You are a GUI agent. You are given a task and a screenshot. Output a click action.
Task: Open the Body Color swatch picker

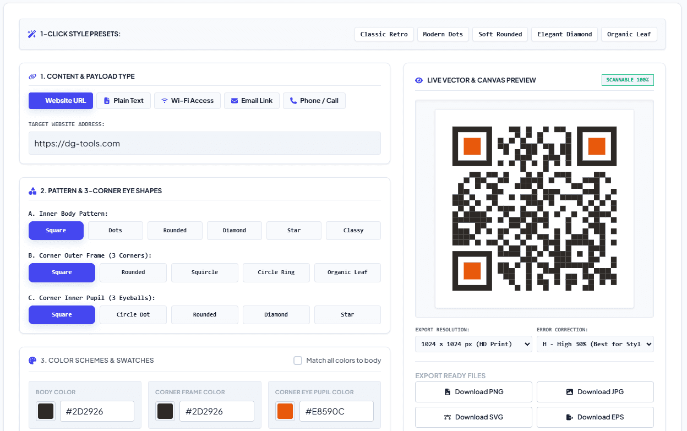pos(46,411)
